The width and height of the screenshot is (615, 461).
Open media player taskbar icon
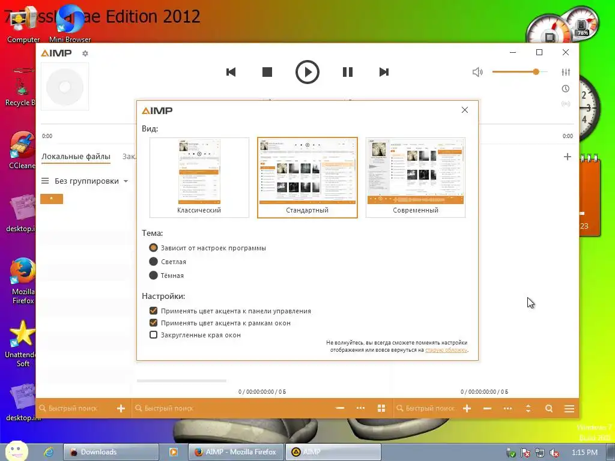174,452
